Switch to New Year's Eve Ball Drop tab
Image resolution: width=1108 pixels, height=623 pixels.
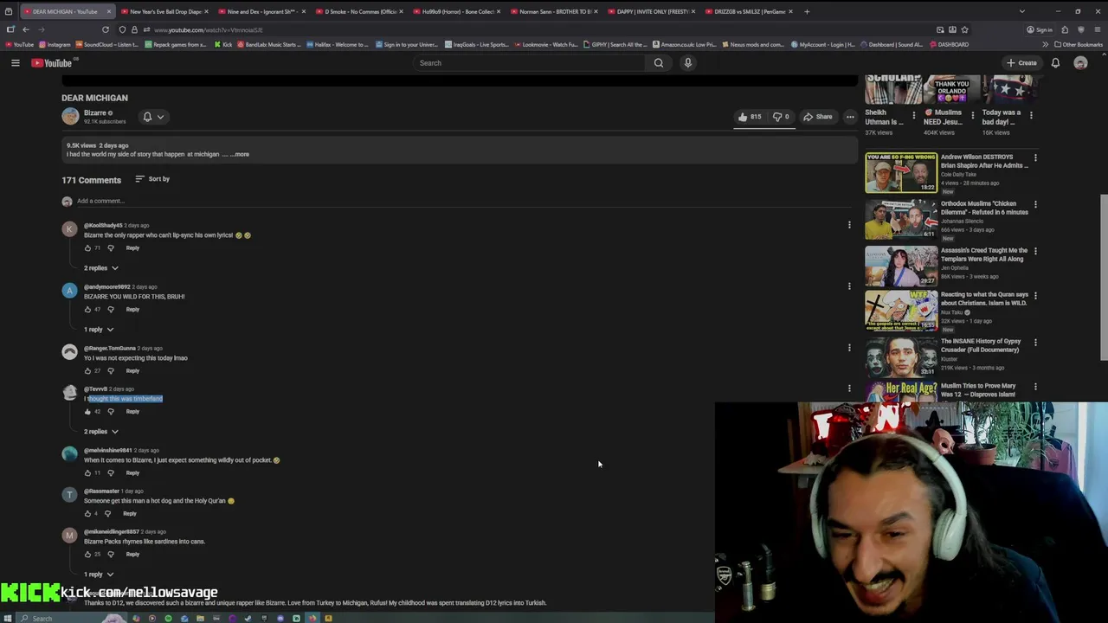coord(164,11)
